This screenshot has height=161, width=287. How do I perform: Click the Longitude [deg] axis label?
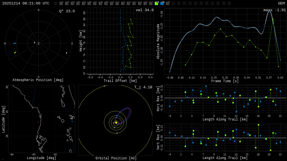(x=41, y=158)
